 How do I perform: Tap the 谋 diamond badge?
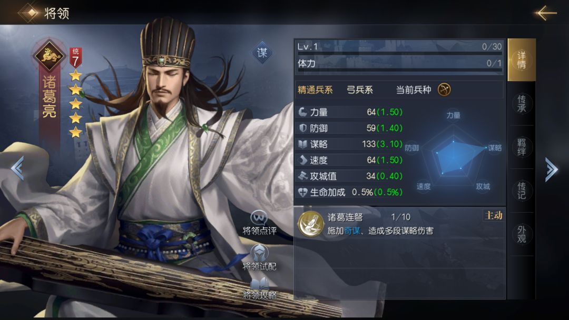coord(262,53)
